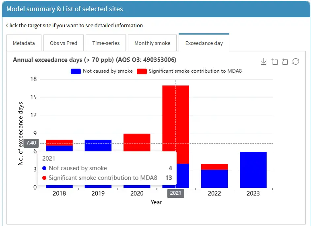Open the Metadata tab
The width and height of the screenshot is (311, 226).
(x=24, y=43)
